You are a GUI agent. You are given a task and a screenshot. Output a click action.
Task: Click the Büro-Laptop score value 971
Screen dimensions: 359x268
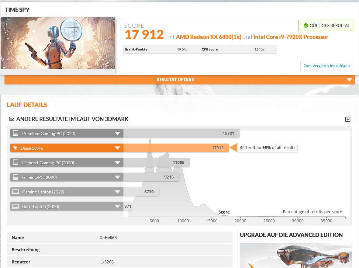coord(128,206)
